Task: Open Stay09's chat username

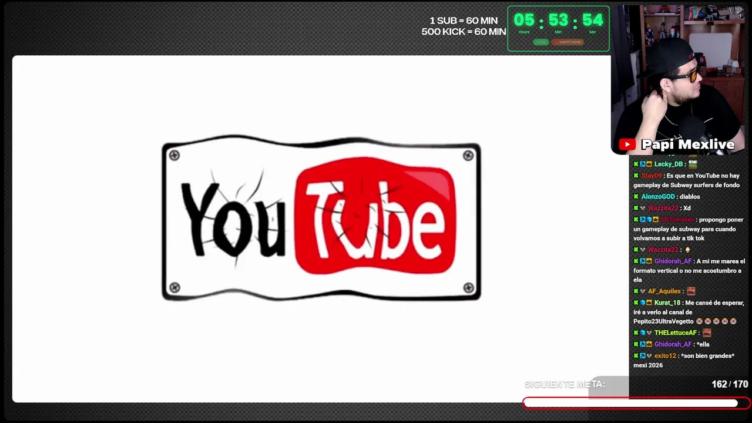Action: click(652, 176)
